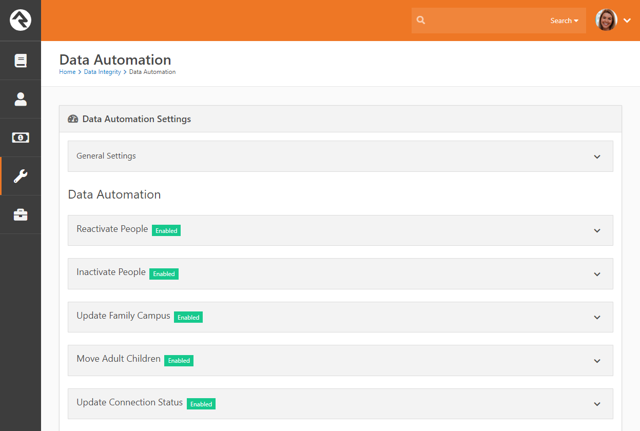Click inside the search input field
The height and width of the screenshot is (431, 640).
488,20
